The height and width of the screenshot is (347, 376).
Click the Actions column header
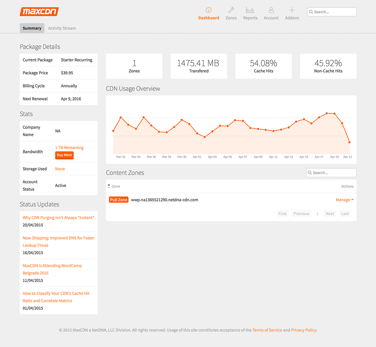347,186
